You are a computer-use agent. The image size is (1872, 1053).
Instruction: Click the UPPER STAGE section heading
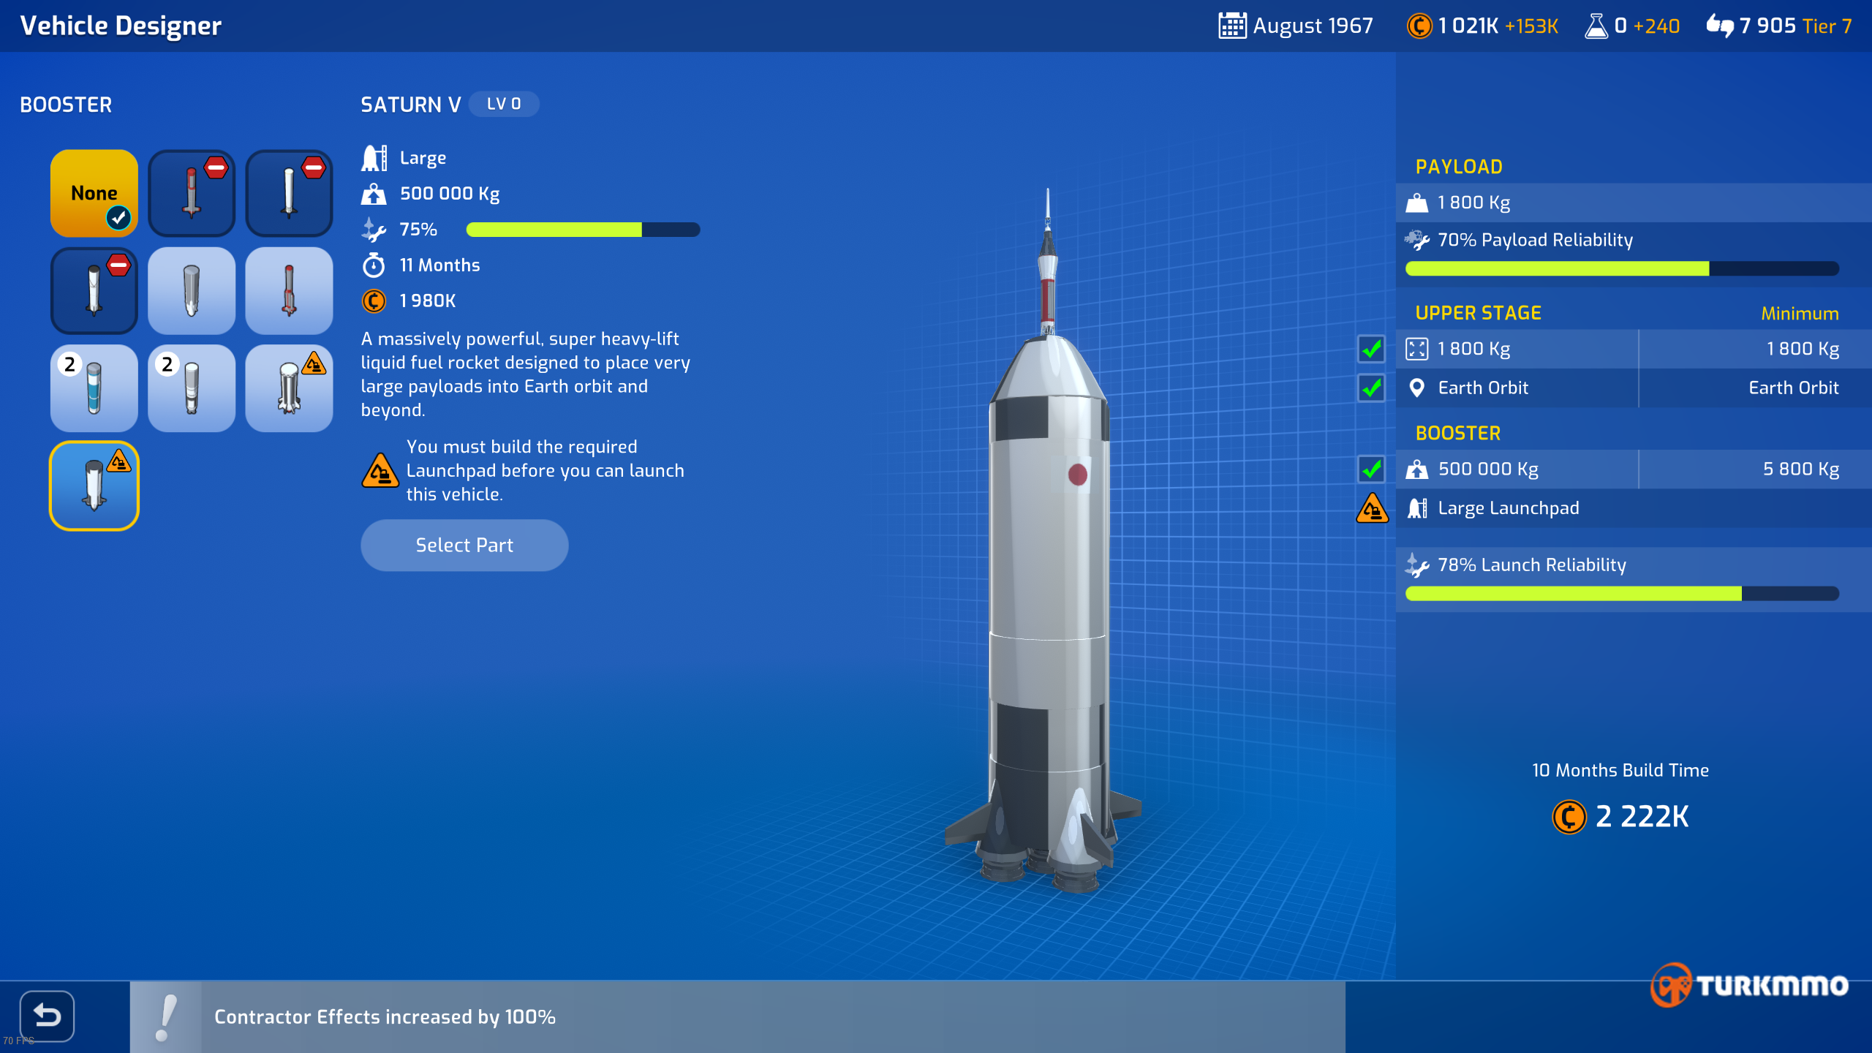[1478, 313]
